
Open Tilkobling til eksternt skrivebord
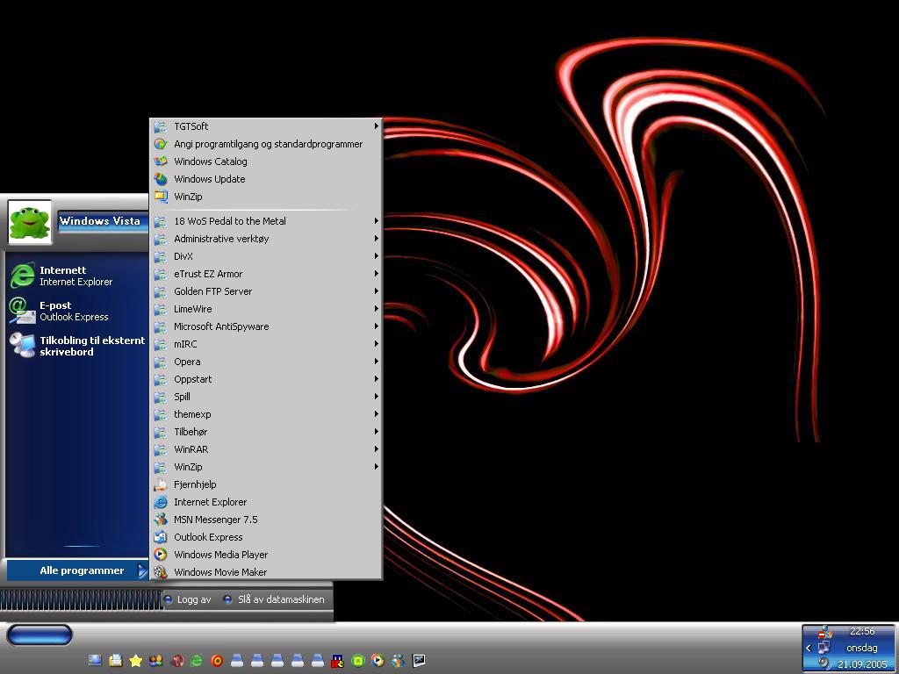tap(77, 346)
